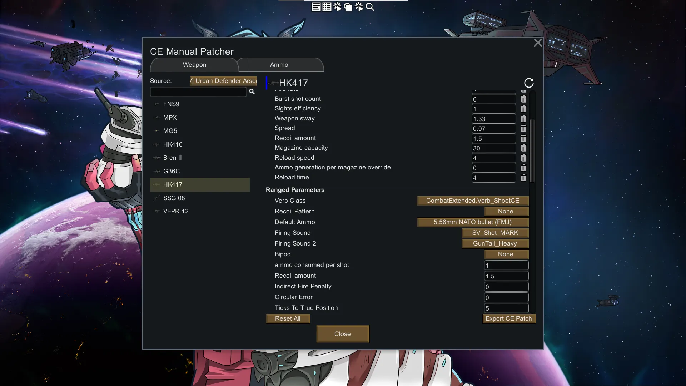686x386 pixels.
Task: Focus the Ticks To True Position field
Action: tap(506, 308)
